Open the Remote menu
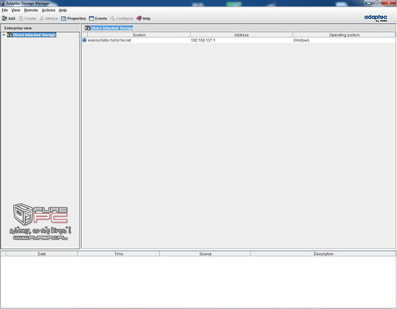Image resolution: width=397 pixels, height=309 pixels. (x=30, y=11)
